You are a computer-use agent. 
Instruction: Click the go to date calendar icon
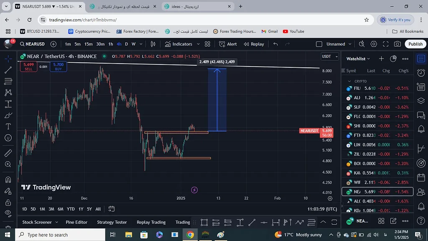tap(111, 209)
